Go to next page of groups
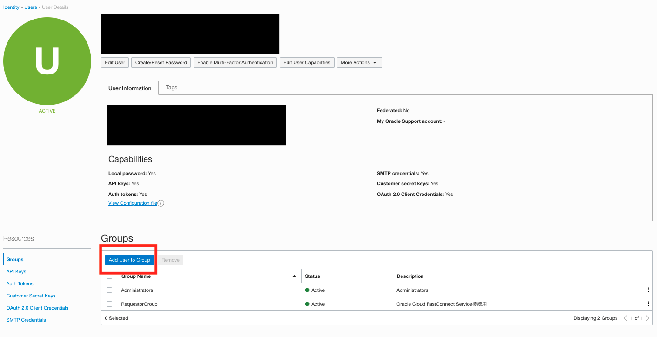The image size is (657, 337). pos(647,318)
